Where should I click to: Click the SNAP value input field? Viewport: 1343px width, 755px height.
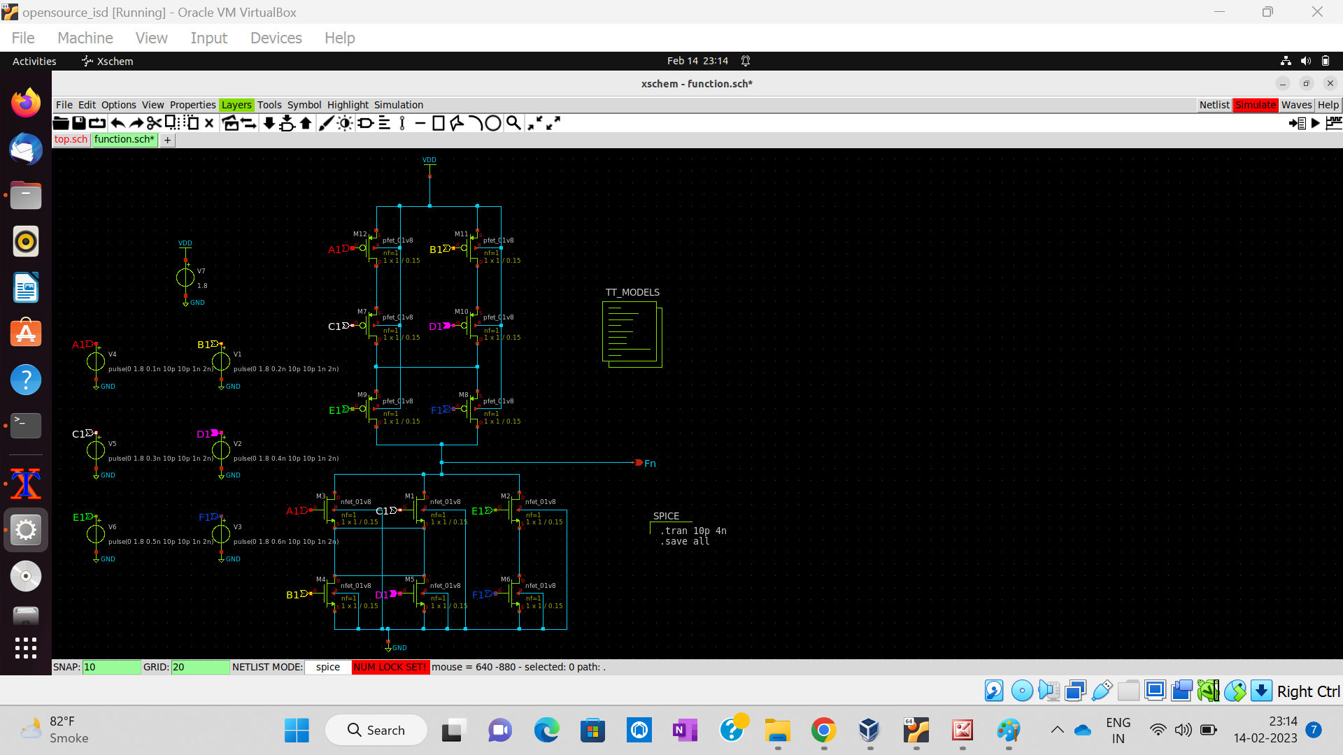tap(111, 667)
